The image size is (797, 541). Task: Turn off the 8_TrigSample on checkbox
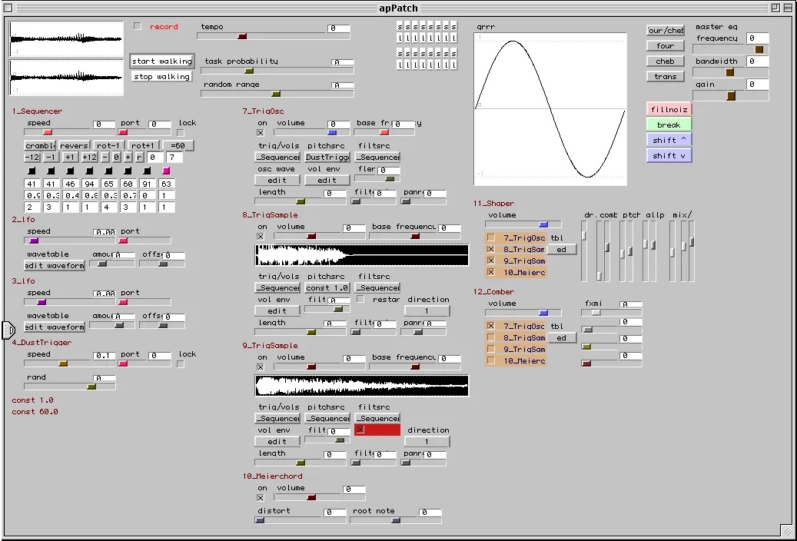pos(261,237)
